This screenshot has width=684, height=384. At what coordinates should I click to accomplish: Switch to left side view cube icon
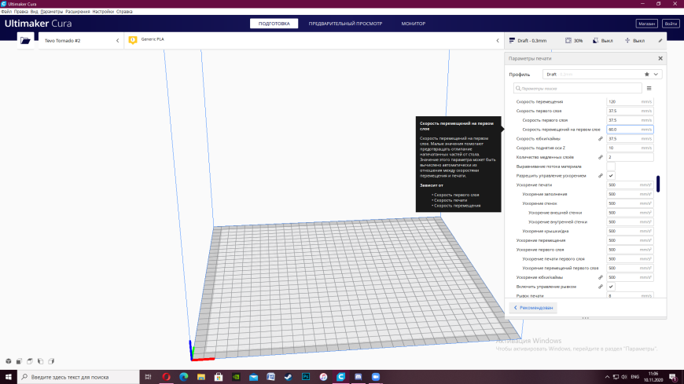(41, 361)
